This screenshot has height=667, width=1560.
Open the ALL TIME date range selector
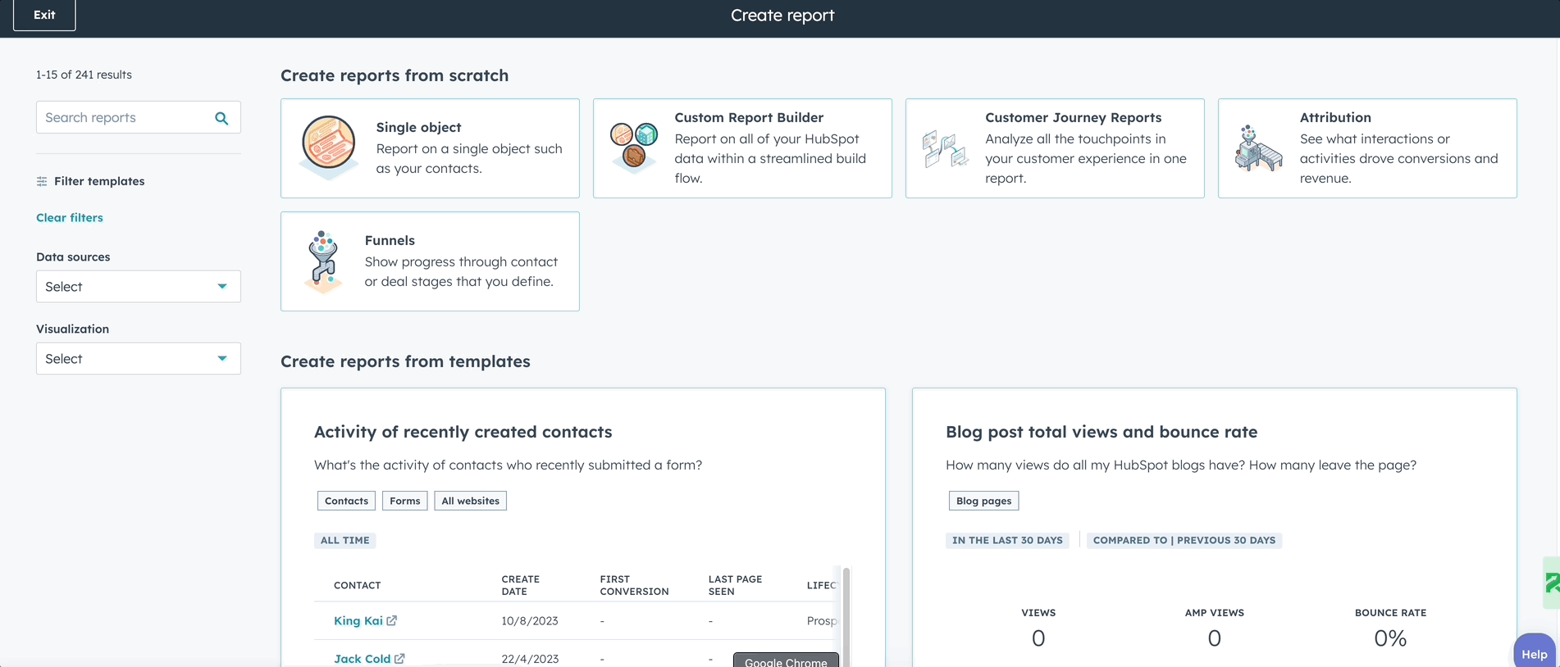click(344, 540)
